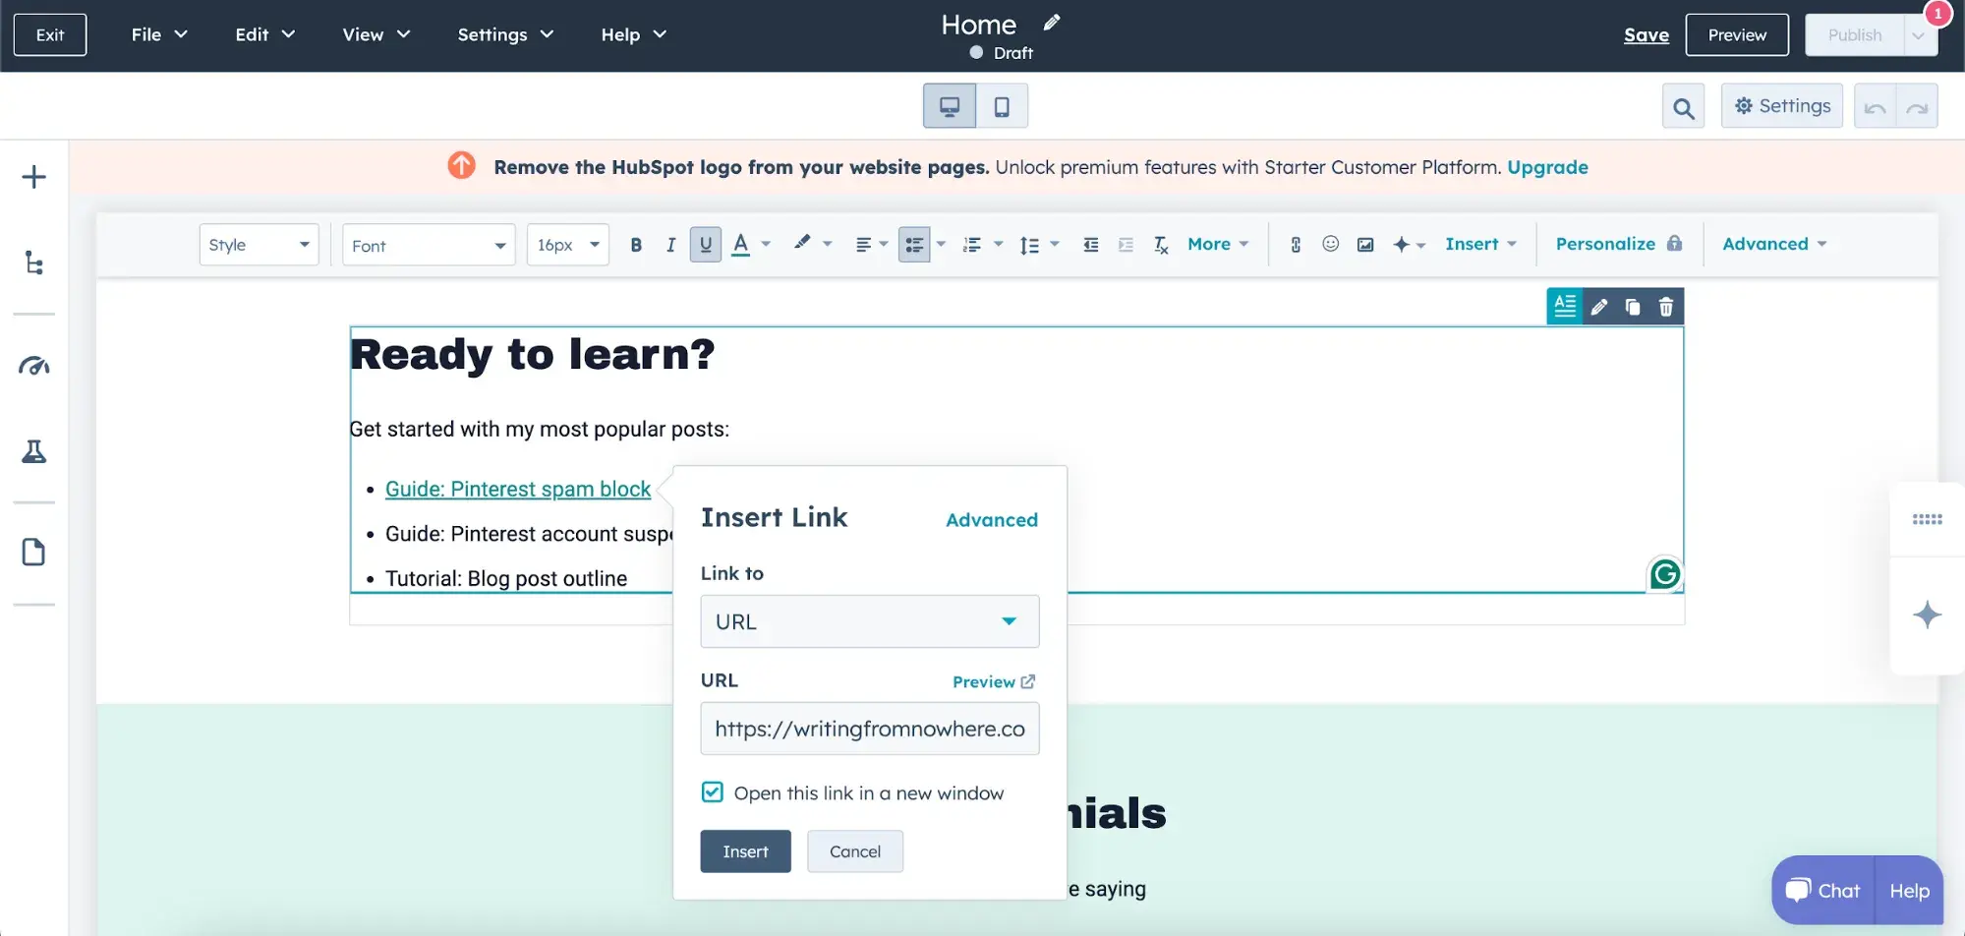Redo the last change

(1917, 107)
